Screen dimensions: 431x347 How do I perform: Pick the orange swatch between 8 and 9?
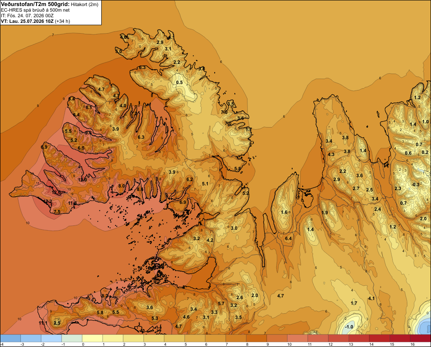(x=256, y=338)
